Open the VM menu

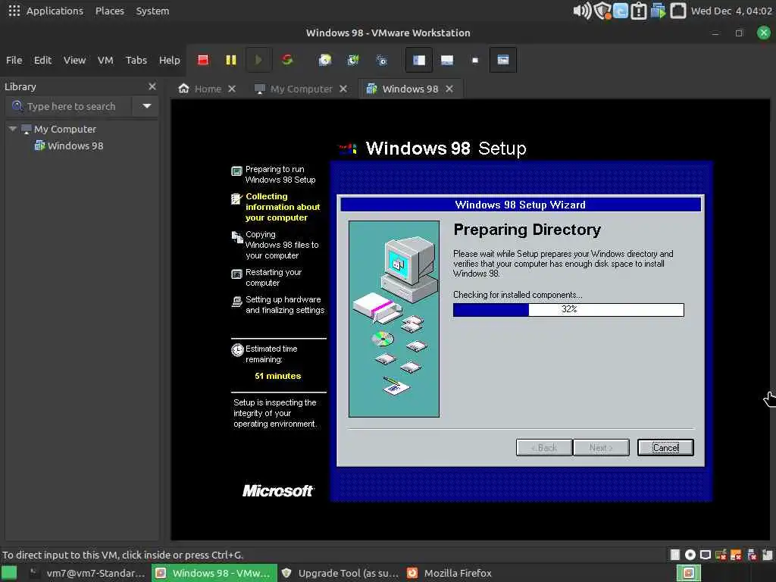pyautogui.click(x=105, y=60)
